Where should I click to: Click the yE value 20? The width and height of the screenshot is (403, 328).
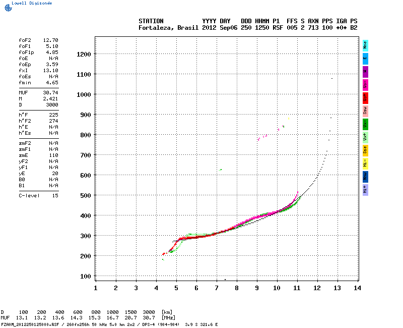pos(55,174)
